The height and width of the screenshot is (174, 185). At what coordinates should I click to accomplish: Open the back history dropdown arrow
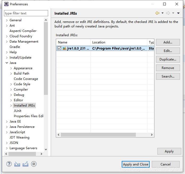(x=162, y=13)
